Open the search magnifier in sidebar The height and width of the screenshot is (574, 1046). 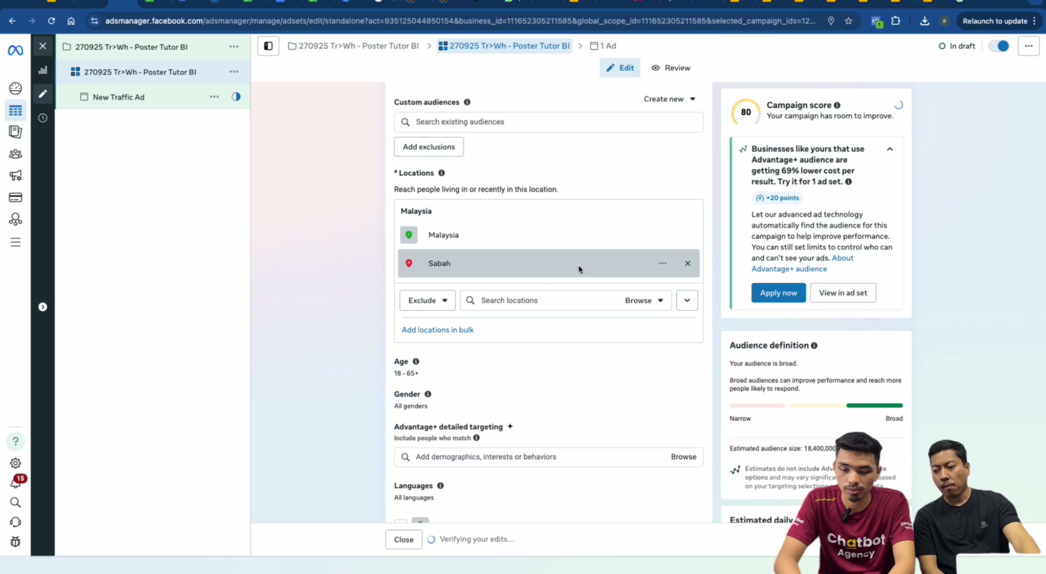click(x=15, y=502)
